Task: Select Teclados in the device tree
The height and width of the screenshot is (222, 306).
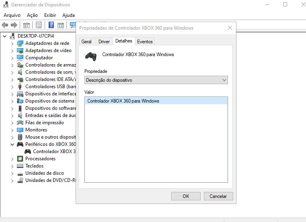Action: [x=34, y=166]
